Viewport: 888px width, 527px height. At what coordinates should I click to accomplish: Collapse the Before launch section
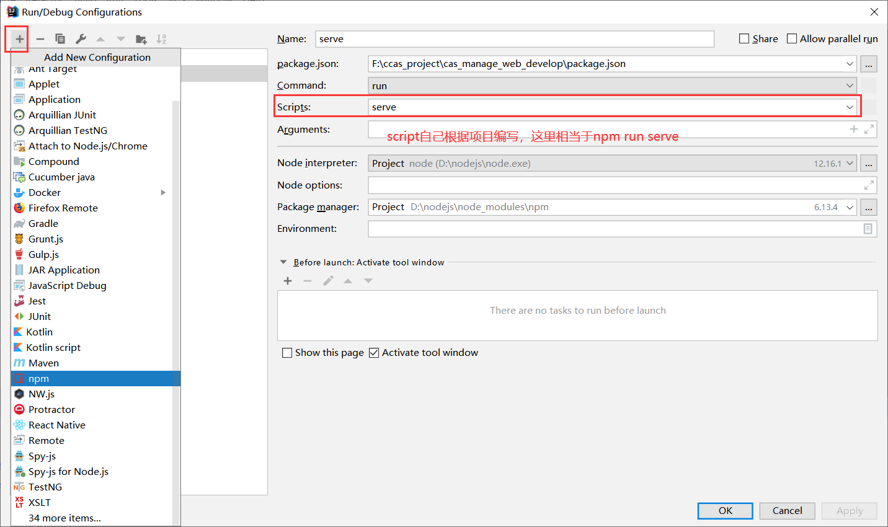click(x=283, y=262)
